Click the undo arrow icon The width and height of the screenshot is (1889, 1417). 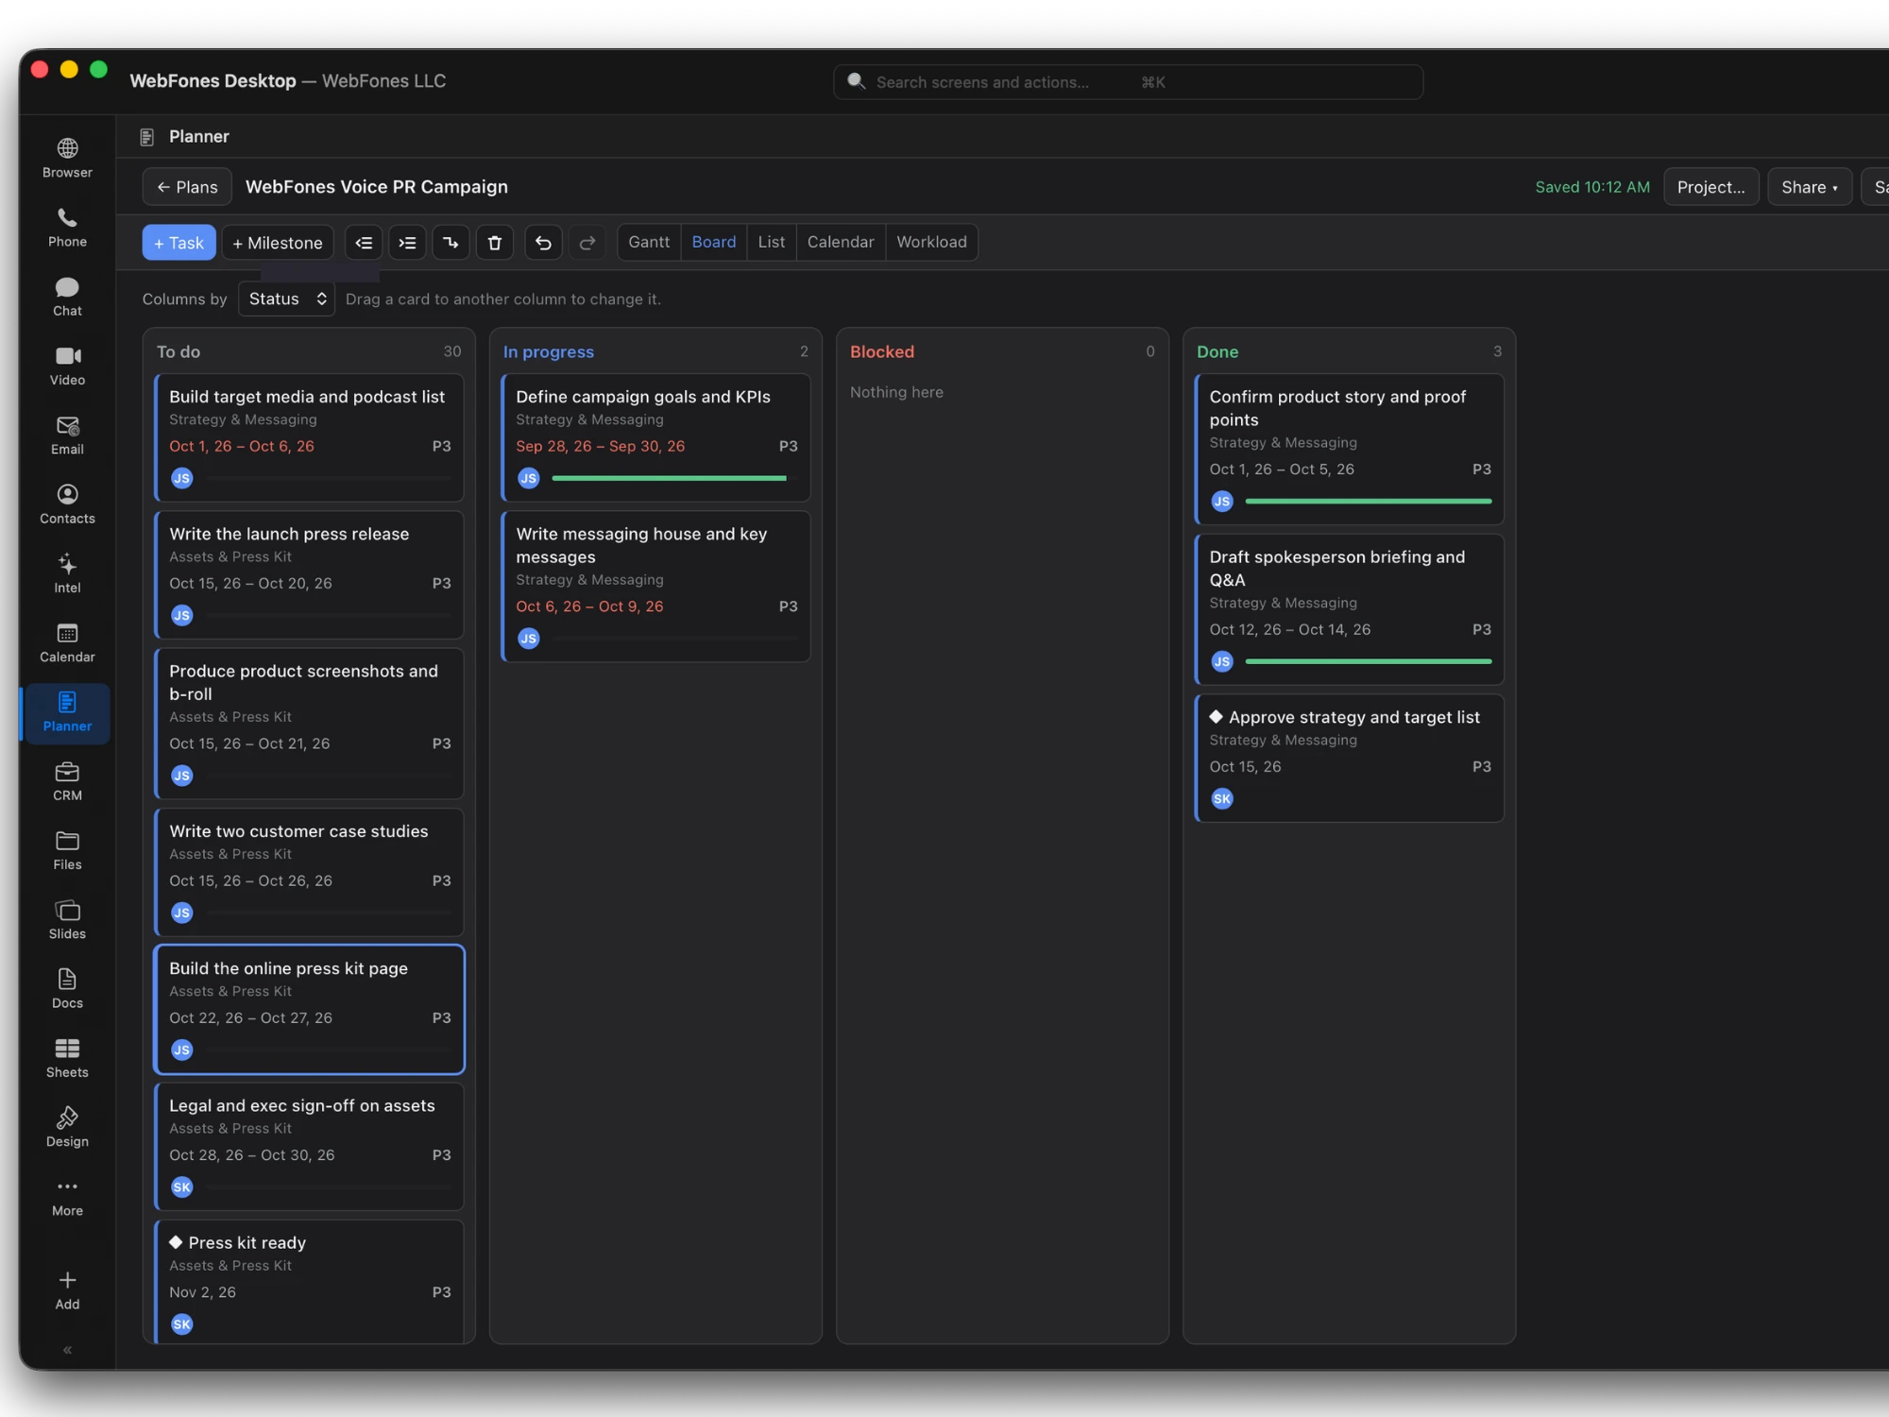click(x=543, y=243)
